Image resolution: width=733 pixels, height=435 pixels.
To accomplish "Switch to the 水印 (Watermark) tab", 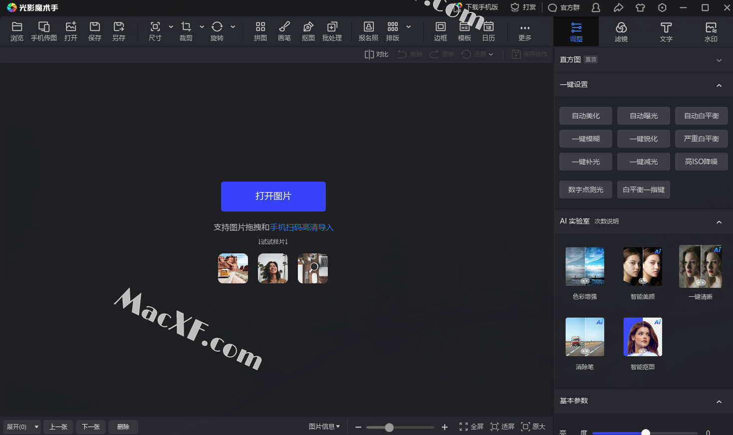I will click(711, 31).
